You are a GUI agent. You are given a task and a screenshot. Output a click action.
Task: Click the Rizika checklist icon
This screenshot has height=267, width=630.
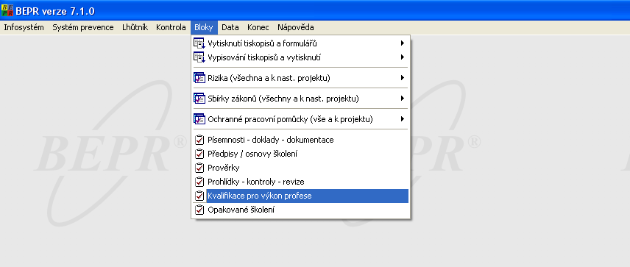199,78
